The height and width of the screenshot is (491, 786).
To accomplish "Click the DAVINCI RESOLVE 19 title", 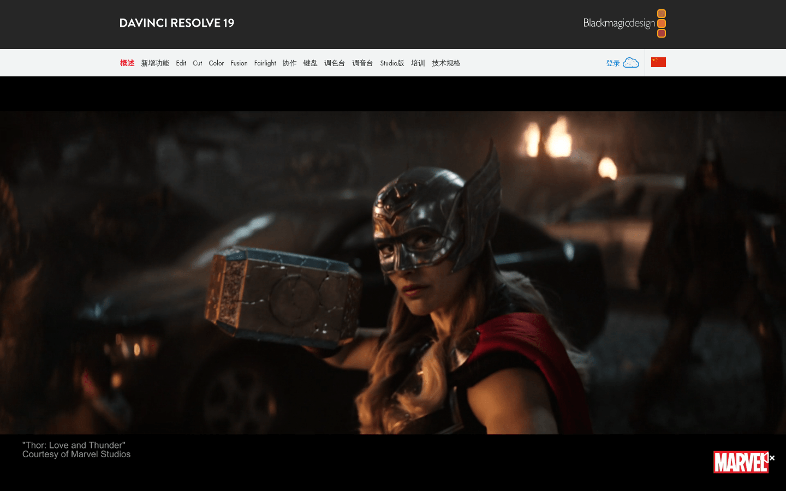I will [x=177, y=23].
